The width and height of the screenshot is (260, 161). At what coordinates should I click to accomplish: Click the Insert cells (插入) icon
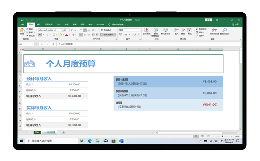pos(177,31)
